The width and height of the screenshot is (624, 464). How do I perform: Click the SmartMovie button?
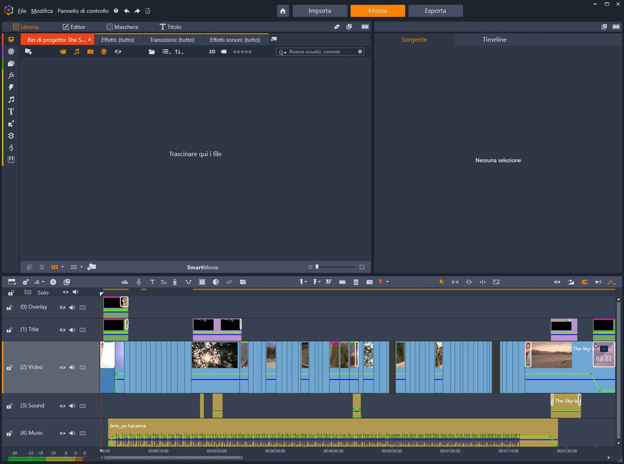pos(203,267)
